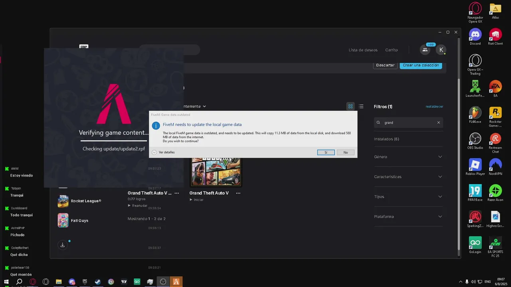Open Navegador Opera GX desktop icon
The image size is (511, 287).
[x=475, y=13]
